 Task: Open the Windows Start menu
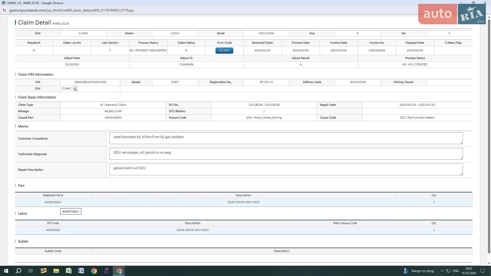pyautogui.click(x=6, y=271)
